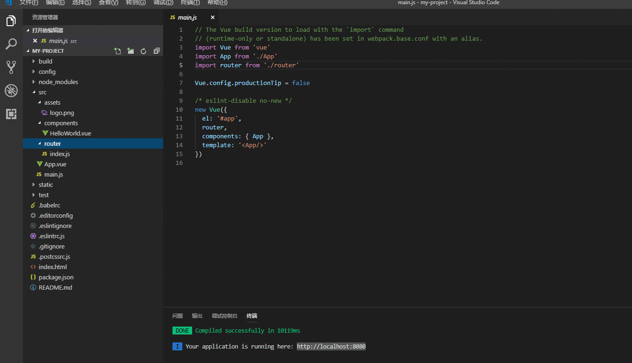Image resolution: width=632 pixels, height=363 pixels.
Task: Click the 资源管理器 sidebar title
Action: pyautogui.click(x=45, y=17)
